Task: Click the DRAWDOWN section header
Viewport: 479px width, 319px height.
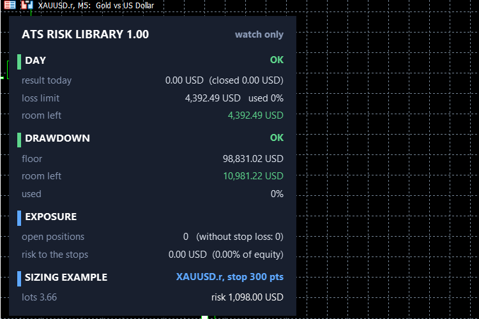Action: click(57, 138)
